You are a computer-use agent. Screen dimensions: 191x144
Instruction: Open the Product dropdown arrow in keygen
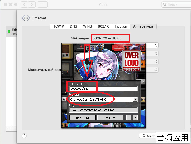coord(135,99)
